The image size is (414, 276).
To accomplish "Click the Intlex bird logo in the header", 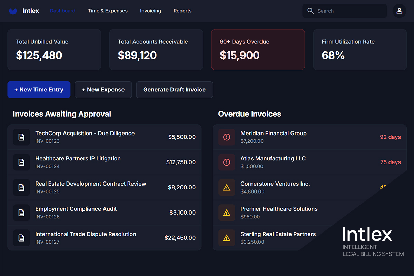I will [13, 11].
